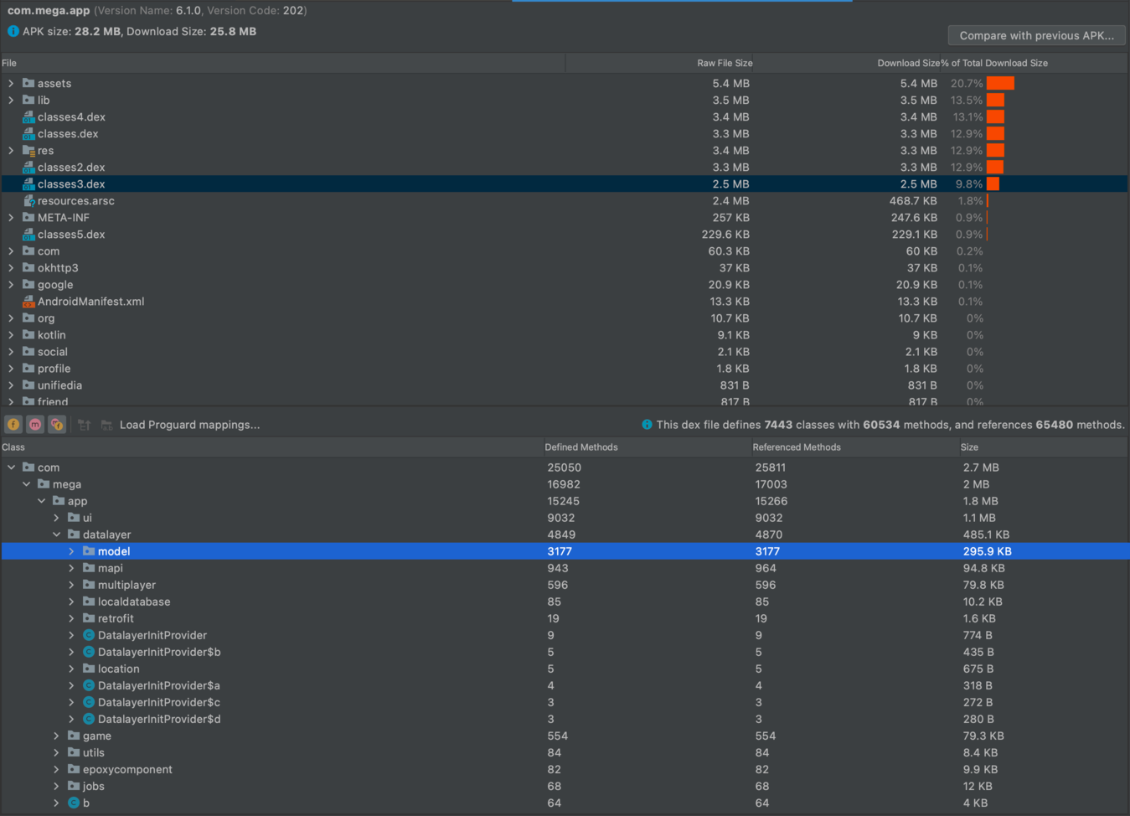Click the epoxycomponent package icon

tap(74, 769)
